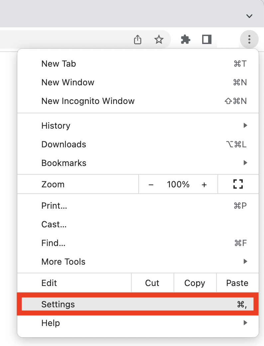Select New Incognito Window

point(88,101)
